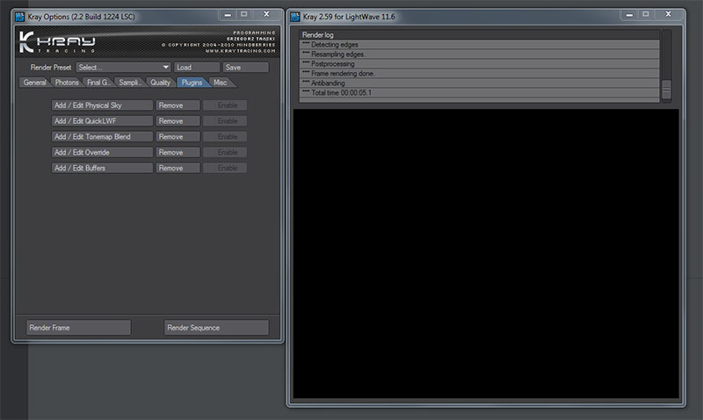The height and width of the screenshot is (420, 703).
Task: Click the Save preset button
Action: coord(245,67)
